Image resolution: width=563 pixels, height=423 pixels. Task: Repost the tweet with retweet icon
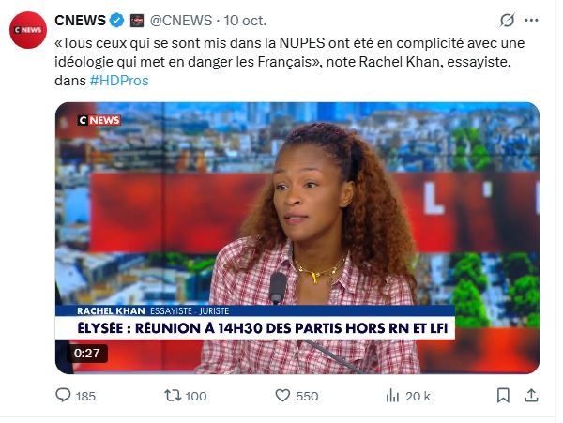(x=173, y=396)
